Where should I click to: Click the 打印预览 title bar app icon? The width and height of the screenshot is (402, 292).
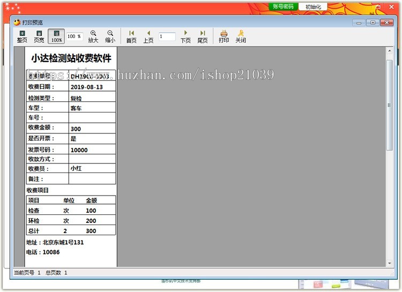pyautogui.click(x=17, y=23)
